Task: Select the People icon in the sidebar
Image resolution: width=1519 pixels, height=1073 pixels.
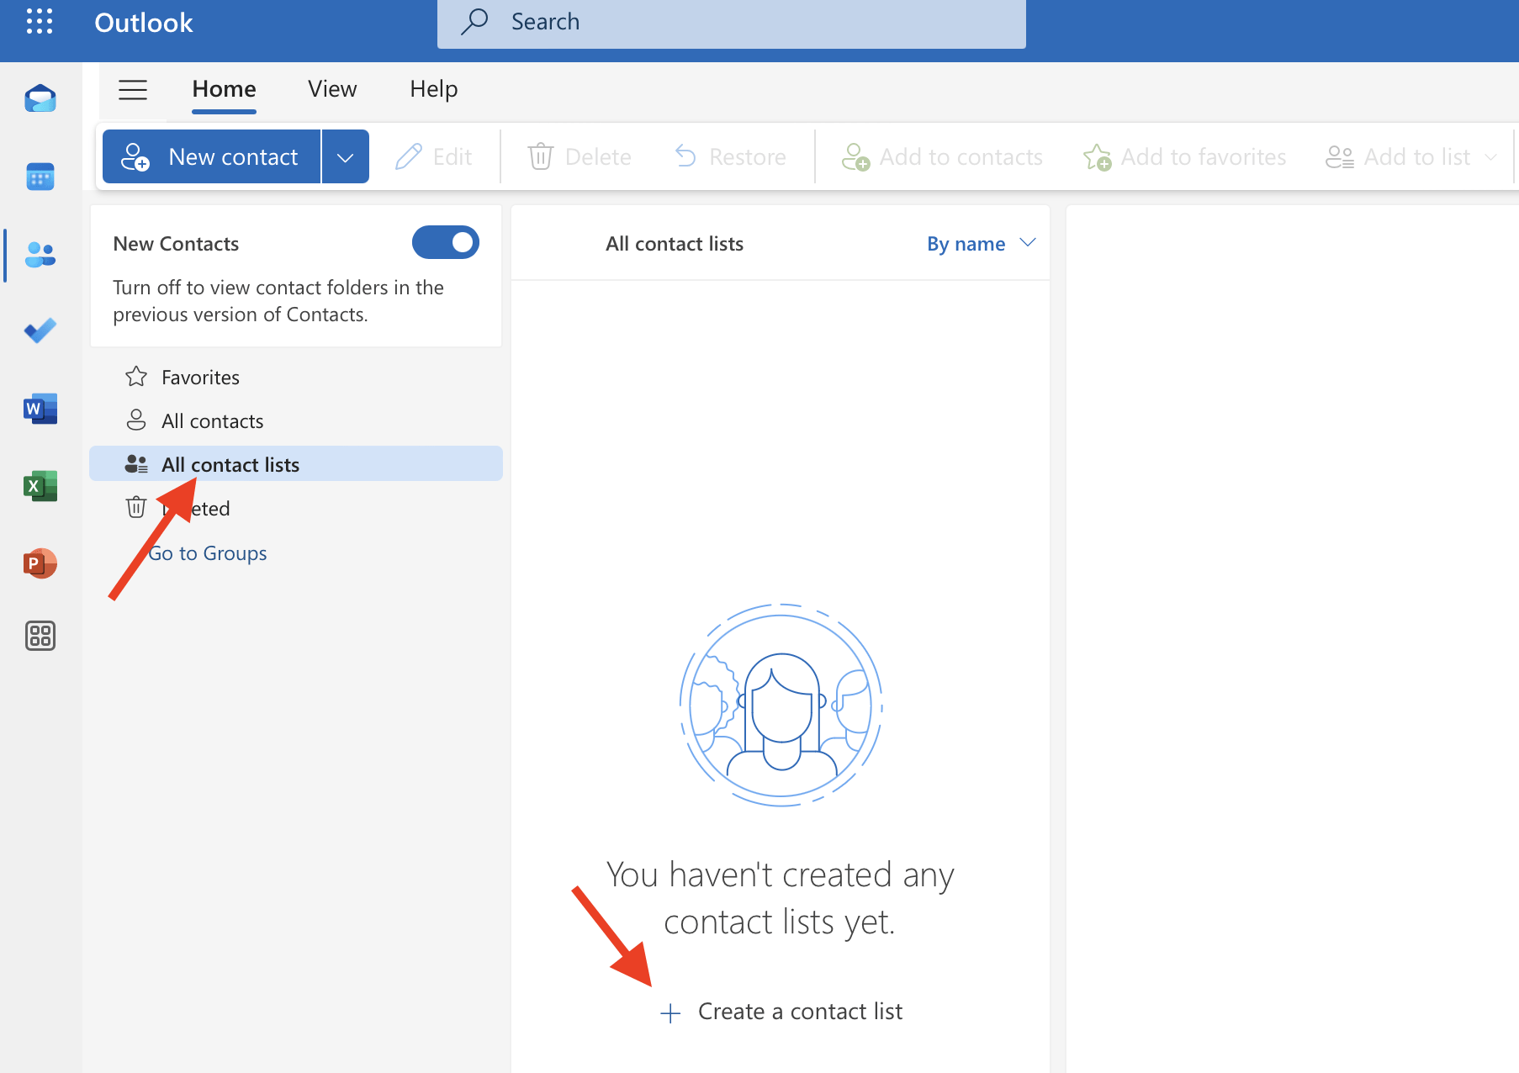Action: coord(40,254)
